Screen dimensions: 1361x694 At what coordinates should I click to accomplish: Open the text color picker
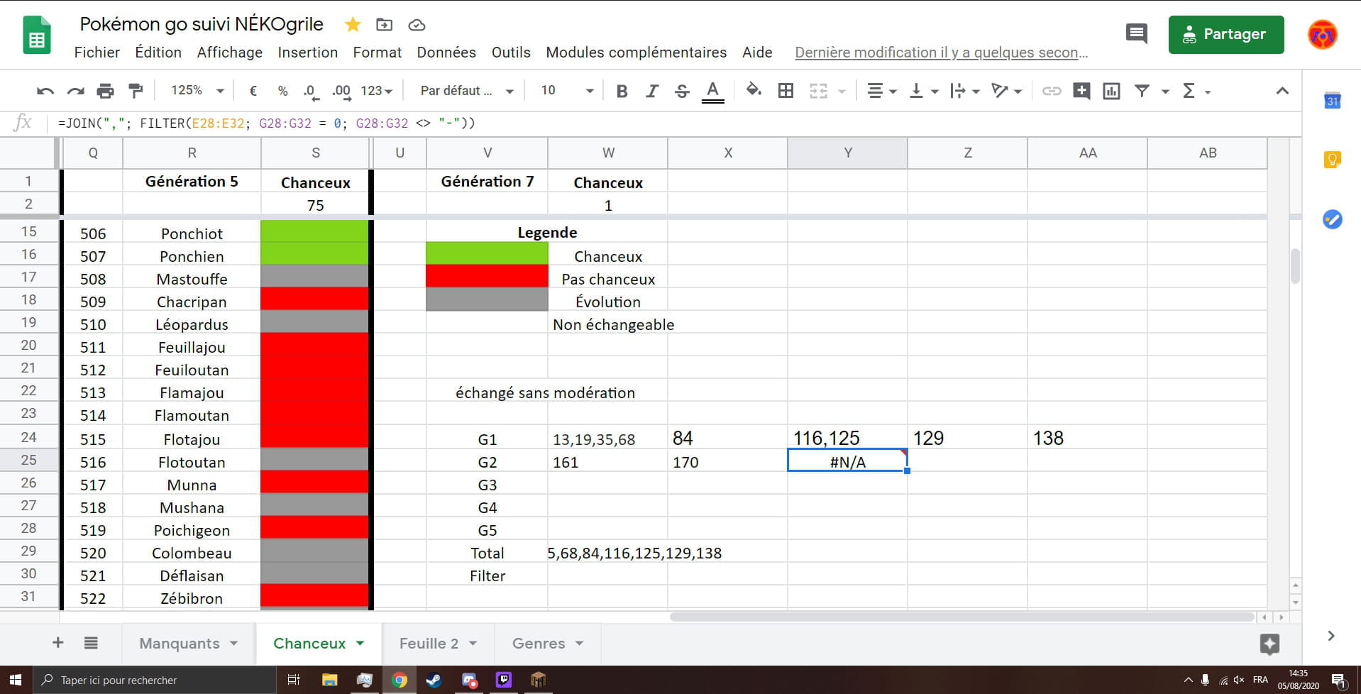pos(712,91)
